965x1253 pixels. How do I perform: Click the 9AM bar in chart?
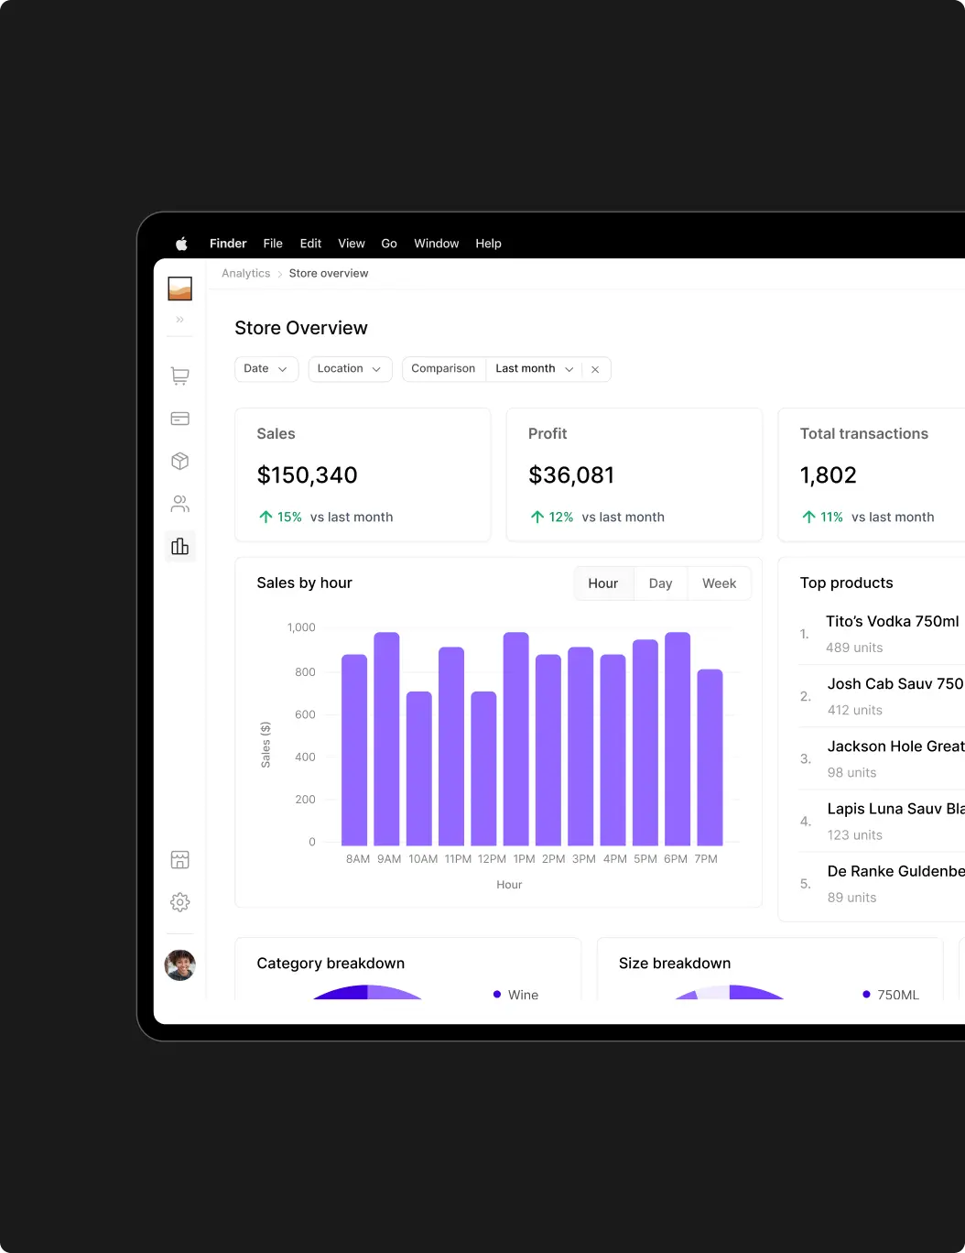pyautogui.click(x=386, y=738)
